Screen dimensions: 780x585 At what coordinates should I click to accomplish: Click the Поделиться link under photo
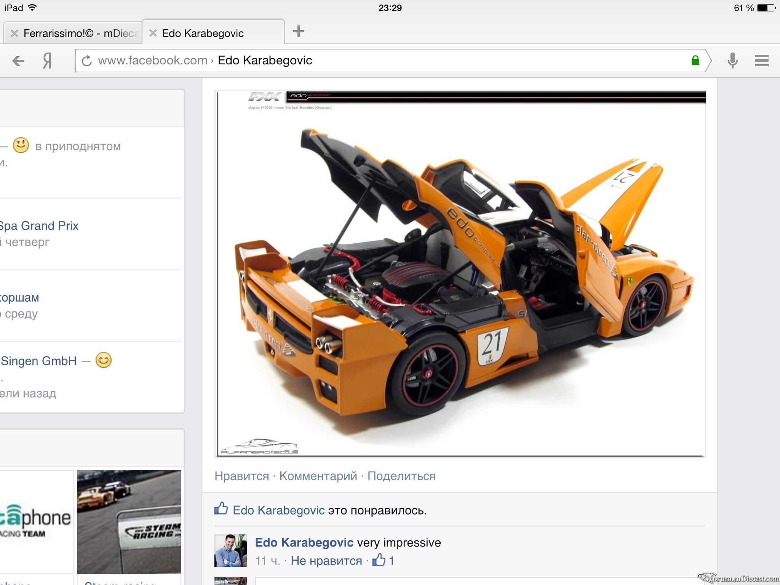click(401, 476)
